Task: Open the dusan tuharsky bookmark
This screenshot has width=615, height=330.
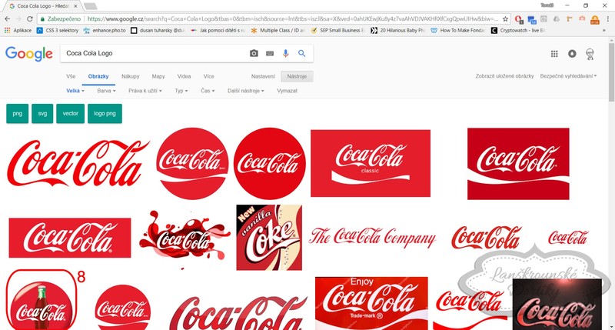Action: tap(158, 30)
